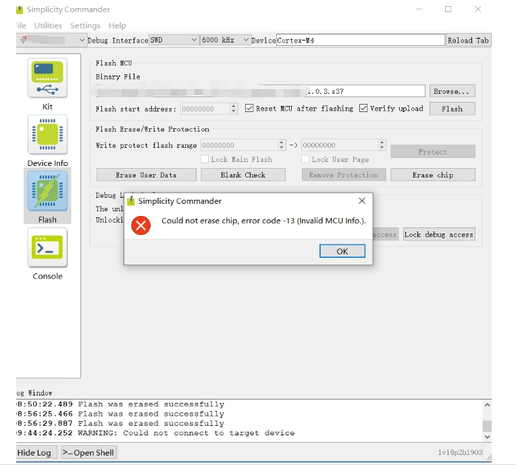Click the Open Shell button
Viewport: 516px width, 465px height.
[88, 453]
